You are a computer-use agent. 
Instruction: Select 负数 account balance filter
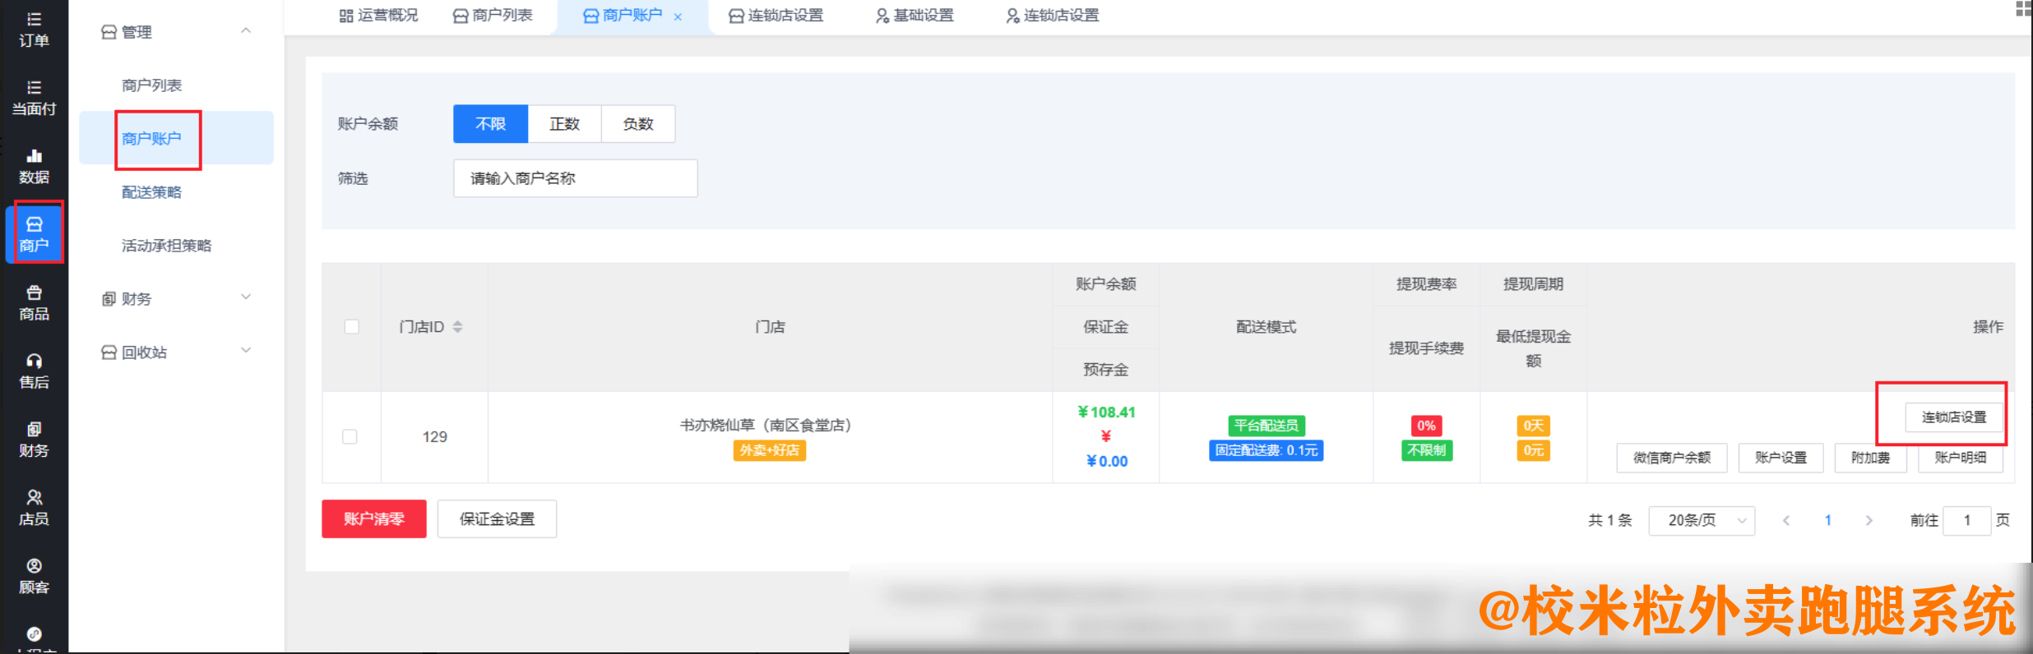[638, 124]
